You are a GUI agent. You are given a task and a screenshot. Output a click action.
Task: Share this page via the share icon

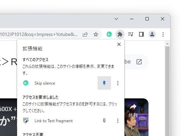click(85, 34)
